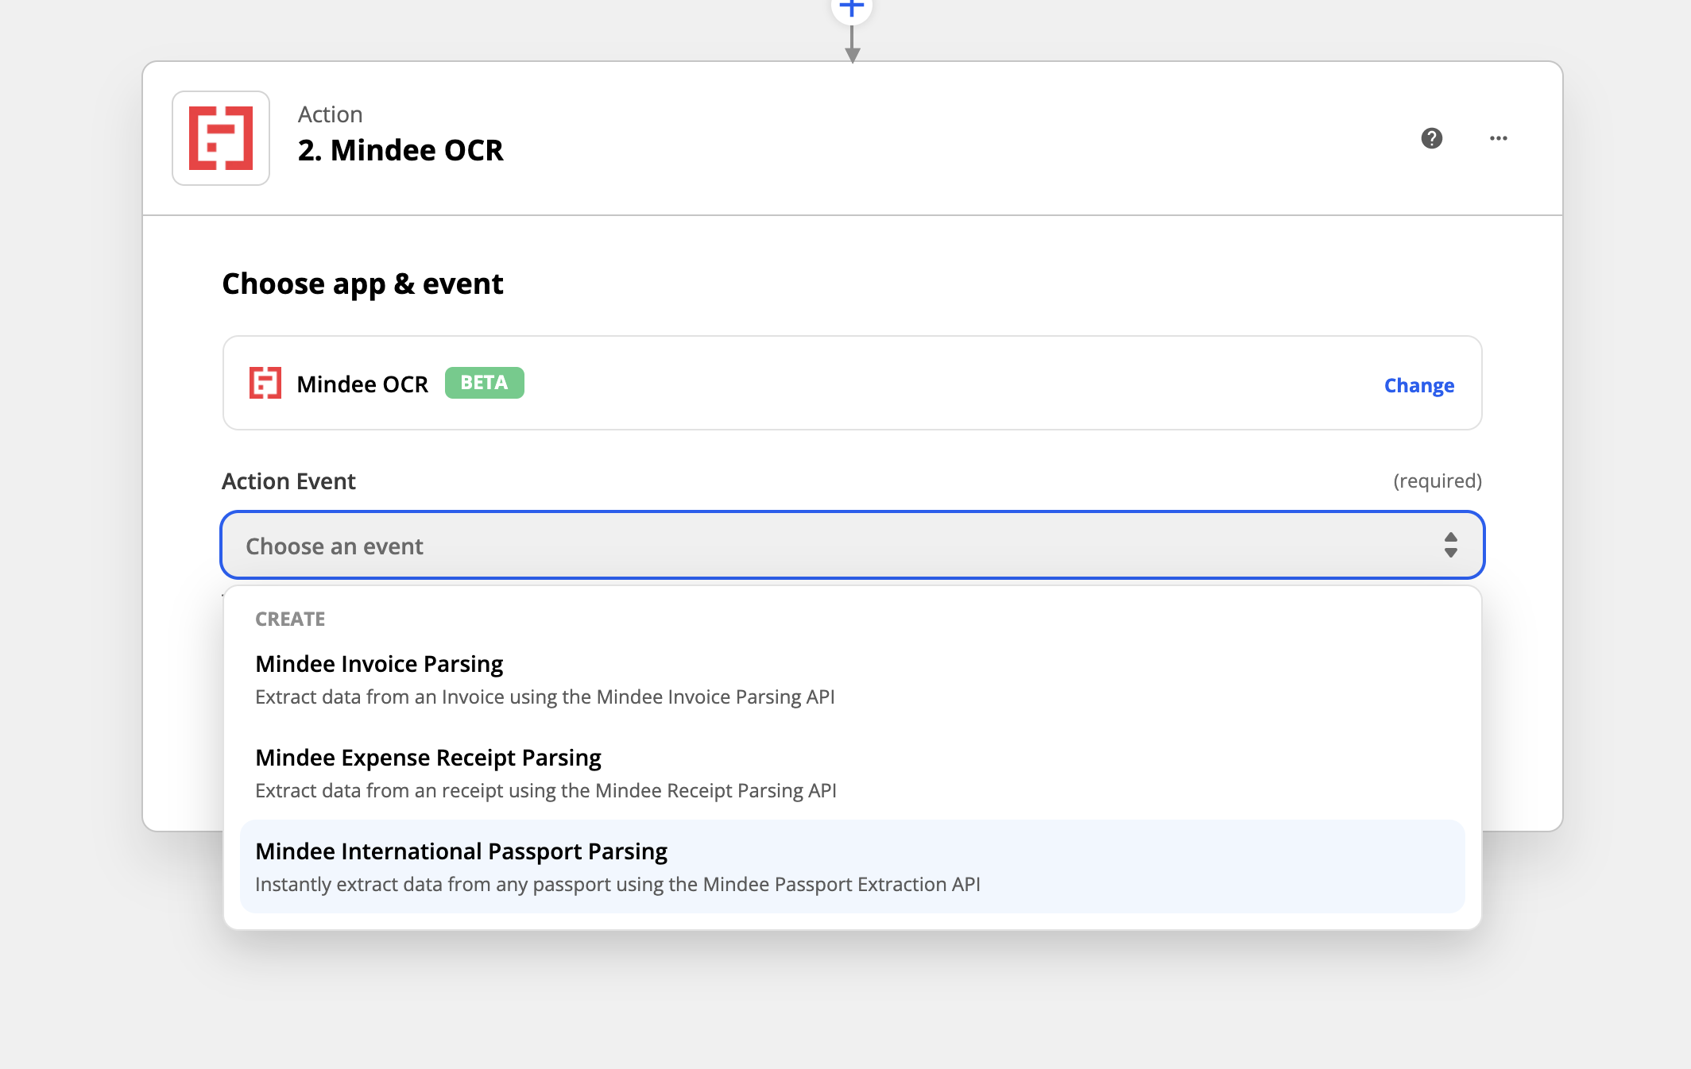Click the arrow connector above the action
Viewport: 1691px width, 1069px height.
pos(852,44)
